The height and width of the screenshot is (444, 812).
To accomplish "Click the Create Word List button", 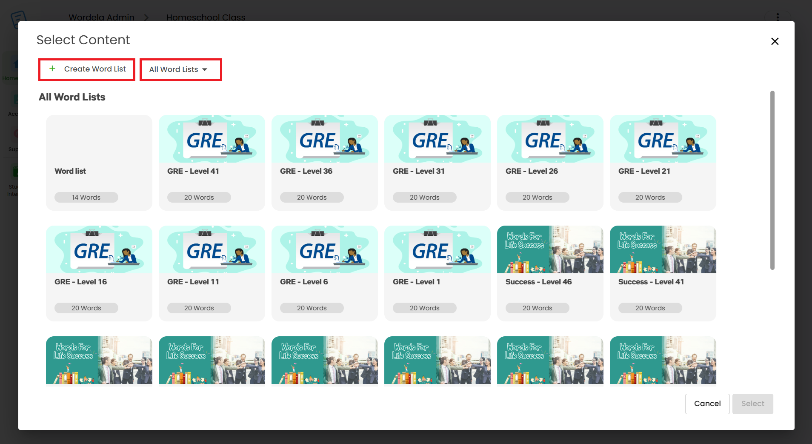I will coord(87,69).
